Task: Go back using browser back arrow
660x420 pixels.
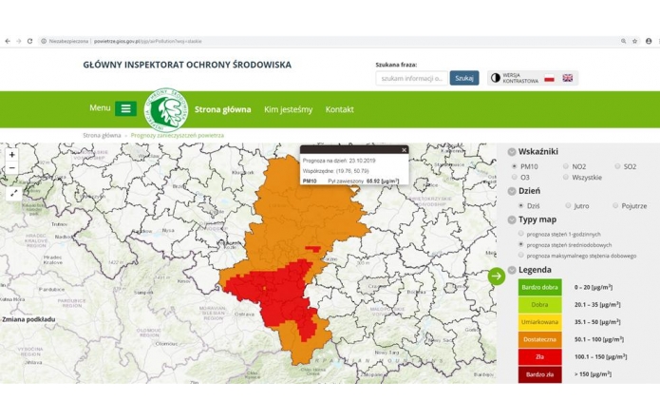Action: coord(8,41)
